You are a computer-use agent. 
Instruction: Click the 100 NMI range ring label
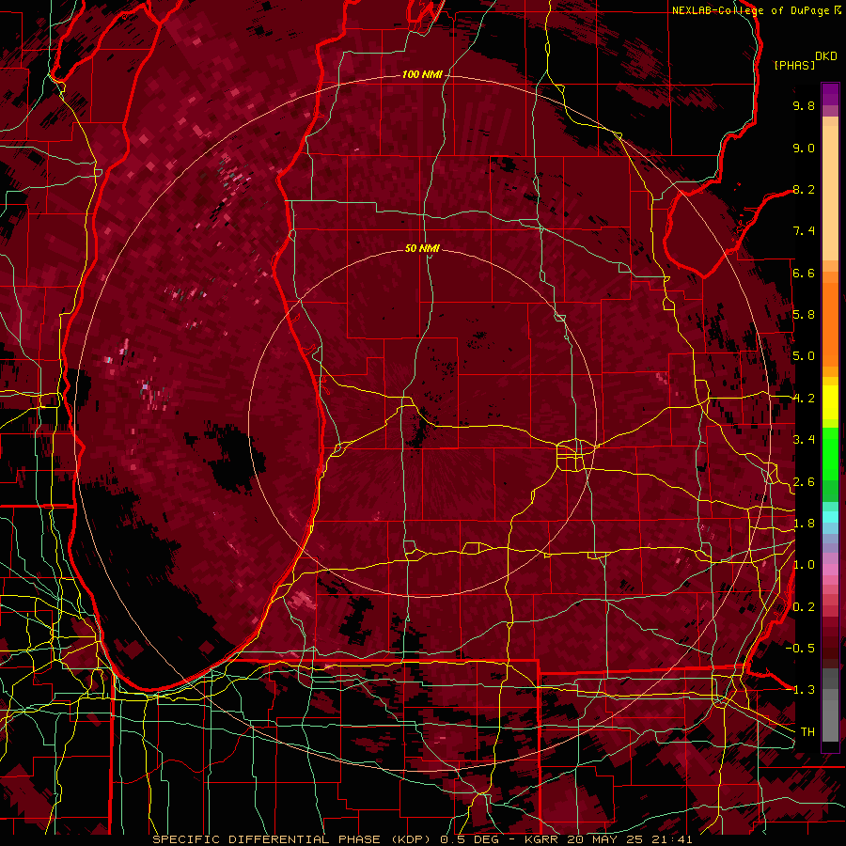[422, 74]
